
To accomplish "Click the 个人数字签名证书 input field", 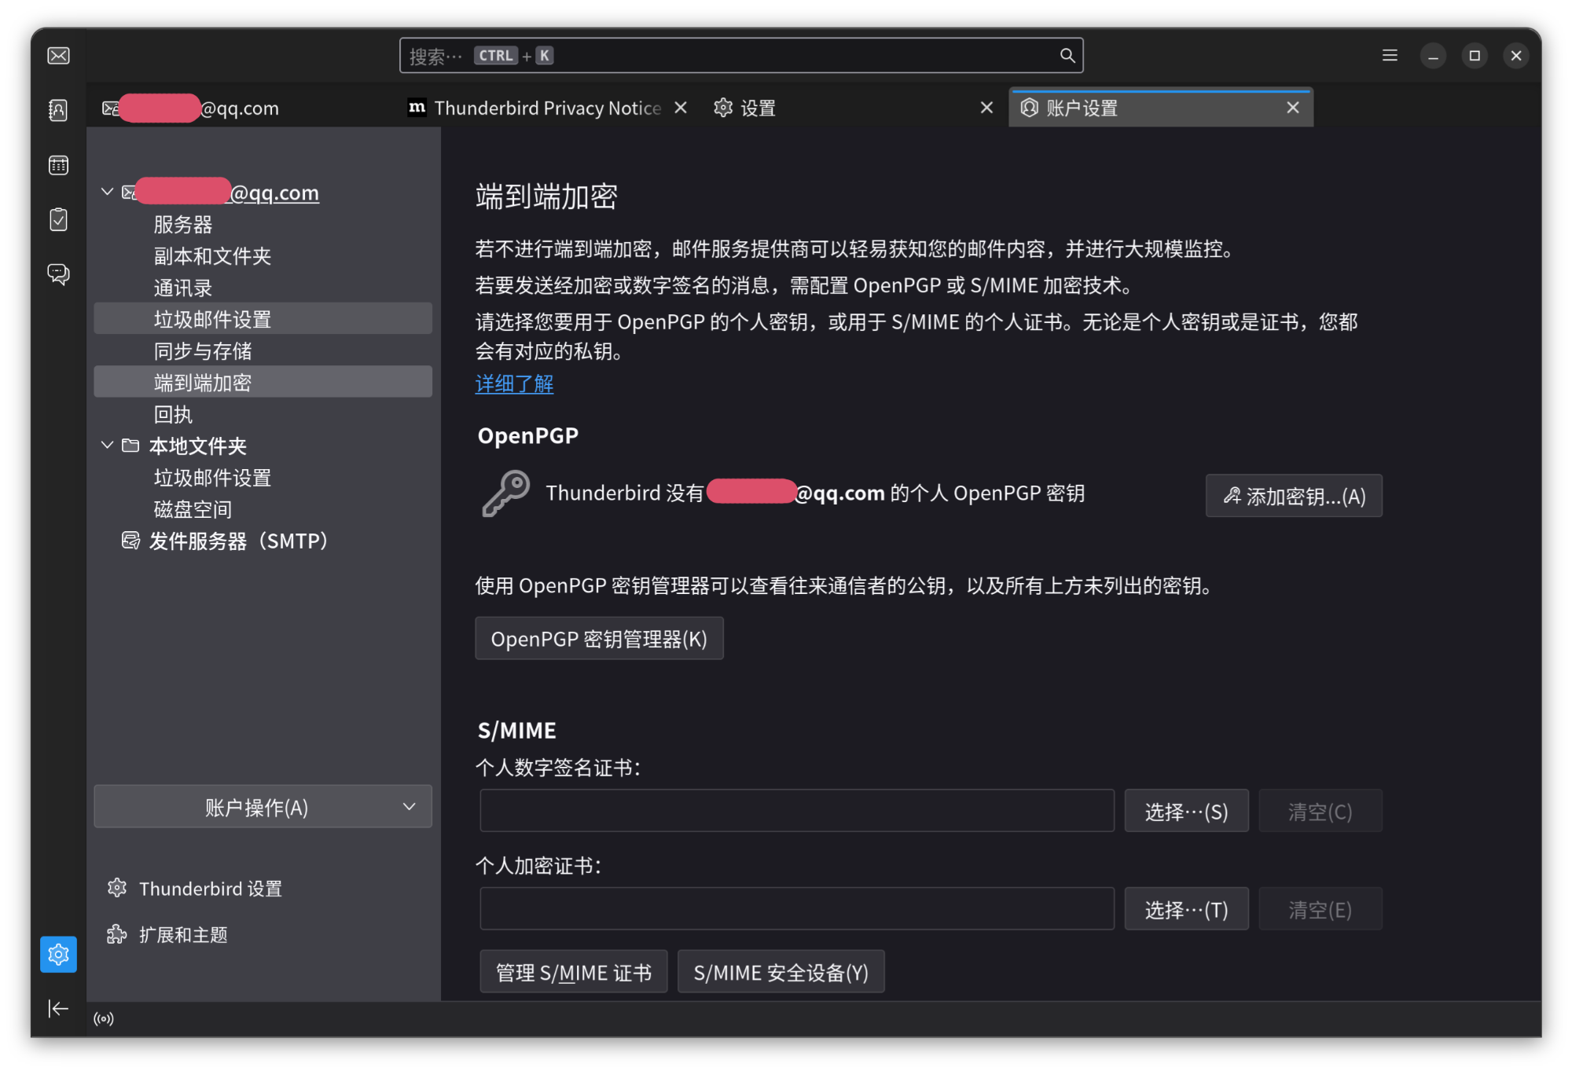I will [796, 810].
